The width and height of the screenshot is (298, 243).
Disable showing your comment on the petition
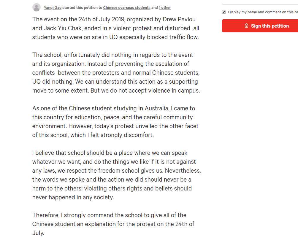click(223, 12)
